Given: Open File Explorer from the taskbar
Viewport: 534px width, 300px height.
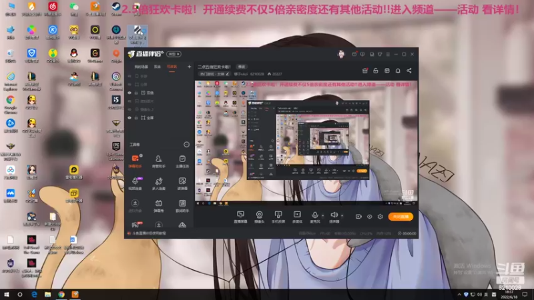Looking at the screenshot, I should pyautogui.click(x=47, y=295).
